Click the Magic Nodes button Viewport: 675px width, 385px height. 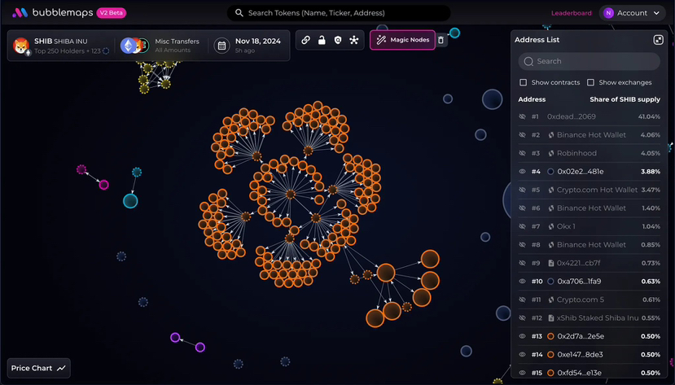(402, 40)
